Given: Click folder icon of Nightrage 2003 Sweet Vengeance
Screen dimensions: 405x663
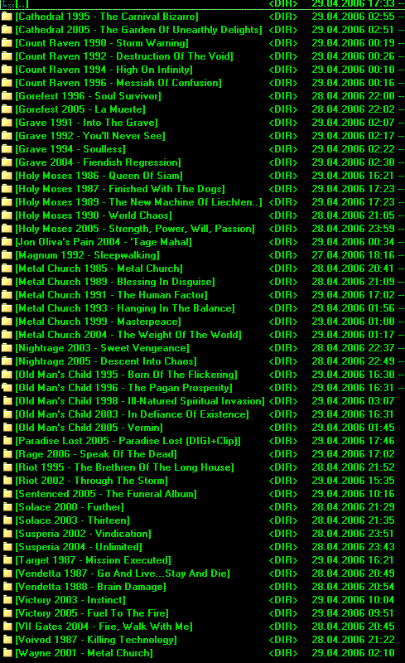Looking at the screenshot, I should pyautogui.click(x=7, y=348).
